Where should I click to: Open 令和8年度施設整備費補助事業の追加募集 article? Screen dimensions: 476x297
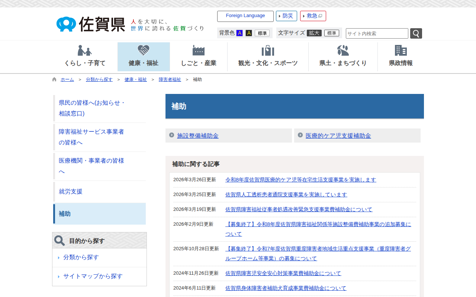click(x=318, y=229)
